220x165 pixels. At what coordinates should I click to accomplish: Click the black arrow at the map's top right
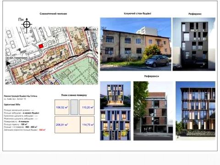[x=87, y=29]
